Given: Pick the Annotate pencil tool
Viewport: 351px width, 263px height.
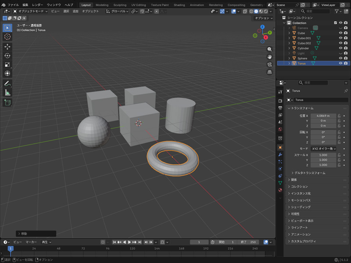Looking at the screenshot, I should tap(7, 84).
